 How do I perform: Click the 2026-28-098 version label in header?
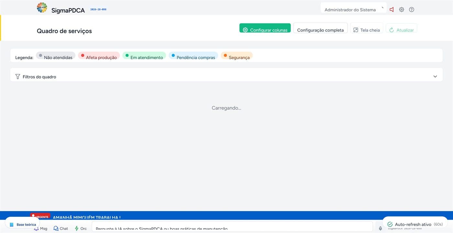(98, 9)
